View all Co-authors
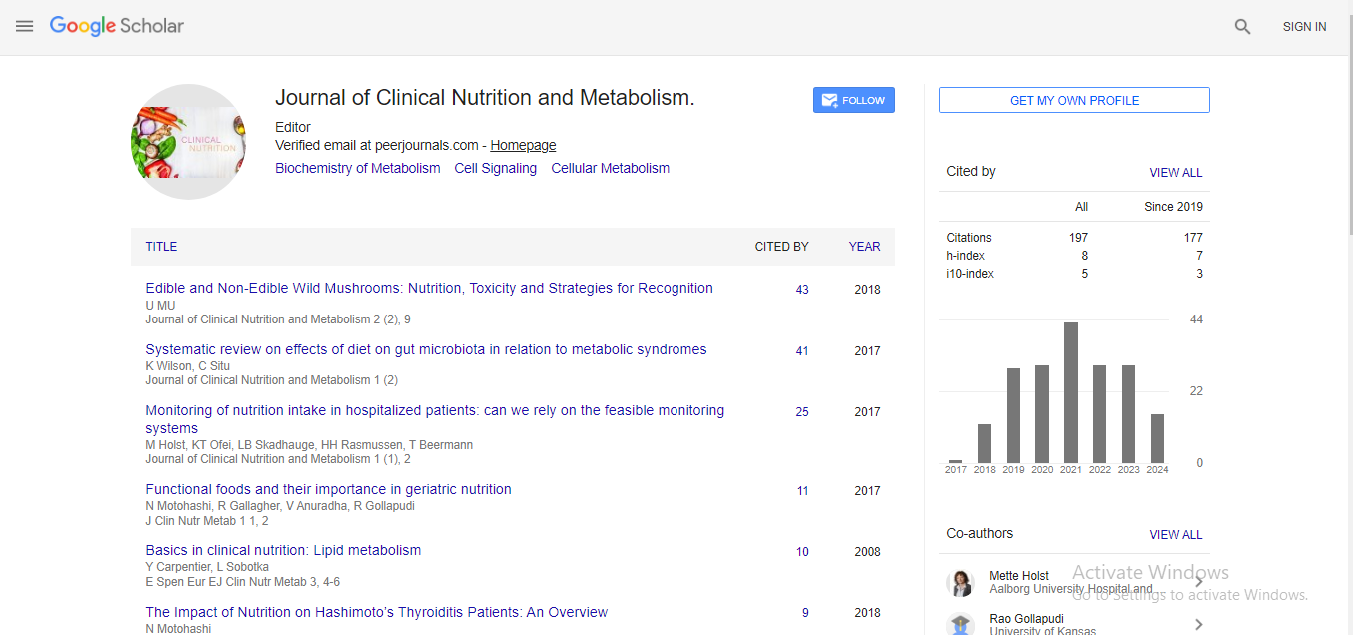The image size is (1353, 635). pyautogui.click(x=1176, y=535)
